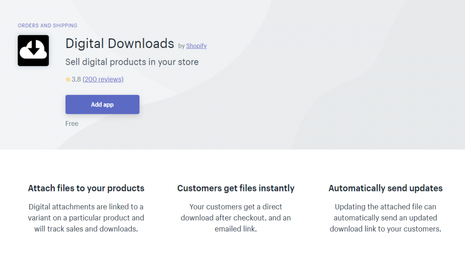Image resolution: width=465 pixels, height=254 pixels.
Task: Open the 200 reviews link
Action: (103, 79)
